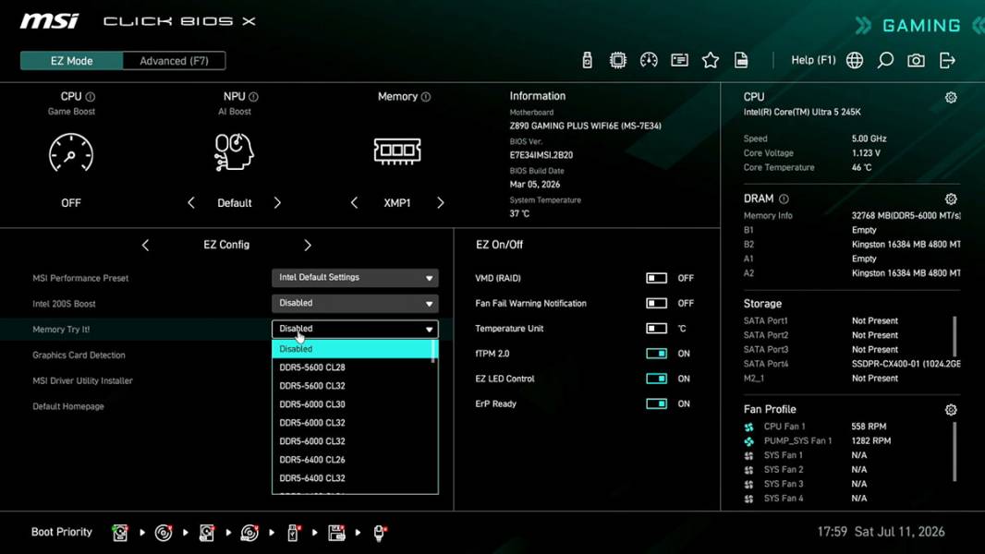Click the search magnifier icon
This screenshot has height=554, width=985.
(885, 60)
